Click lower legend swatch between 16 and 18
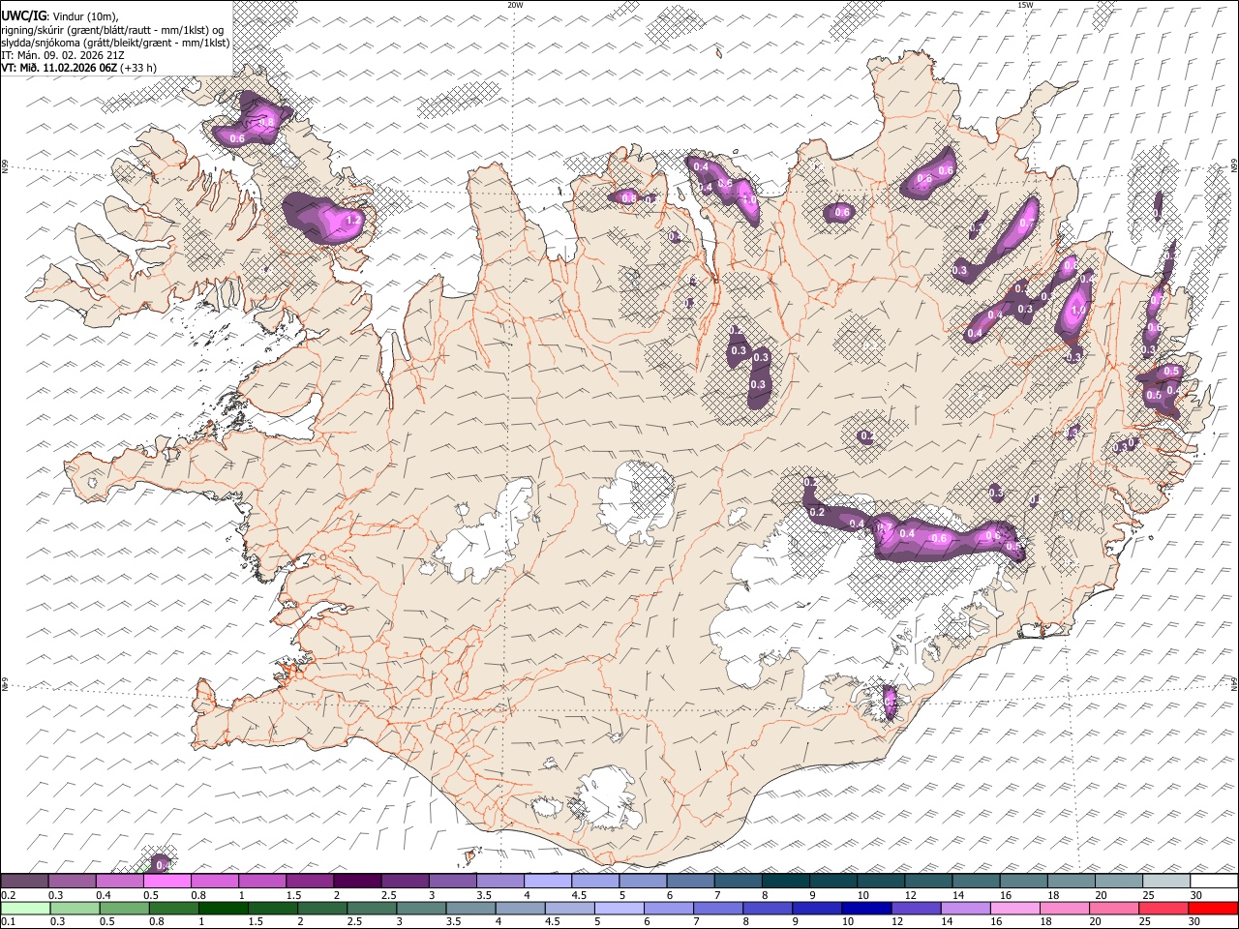 coord(1016,909)
